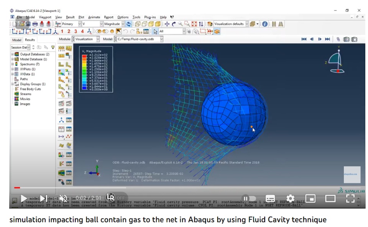Open the color code palette icon
This screenshot has width=368, height=227.
pos(210,24)
